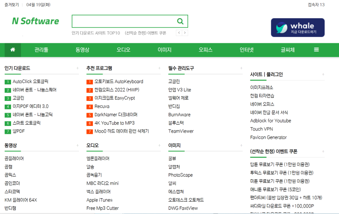Click the N Software logo

click(35, 21)
